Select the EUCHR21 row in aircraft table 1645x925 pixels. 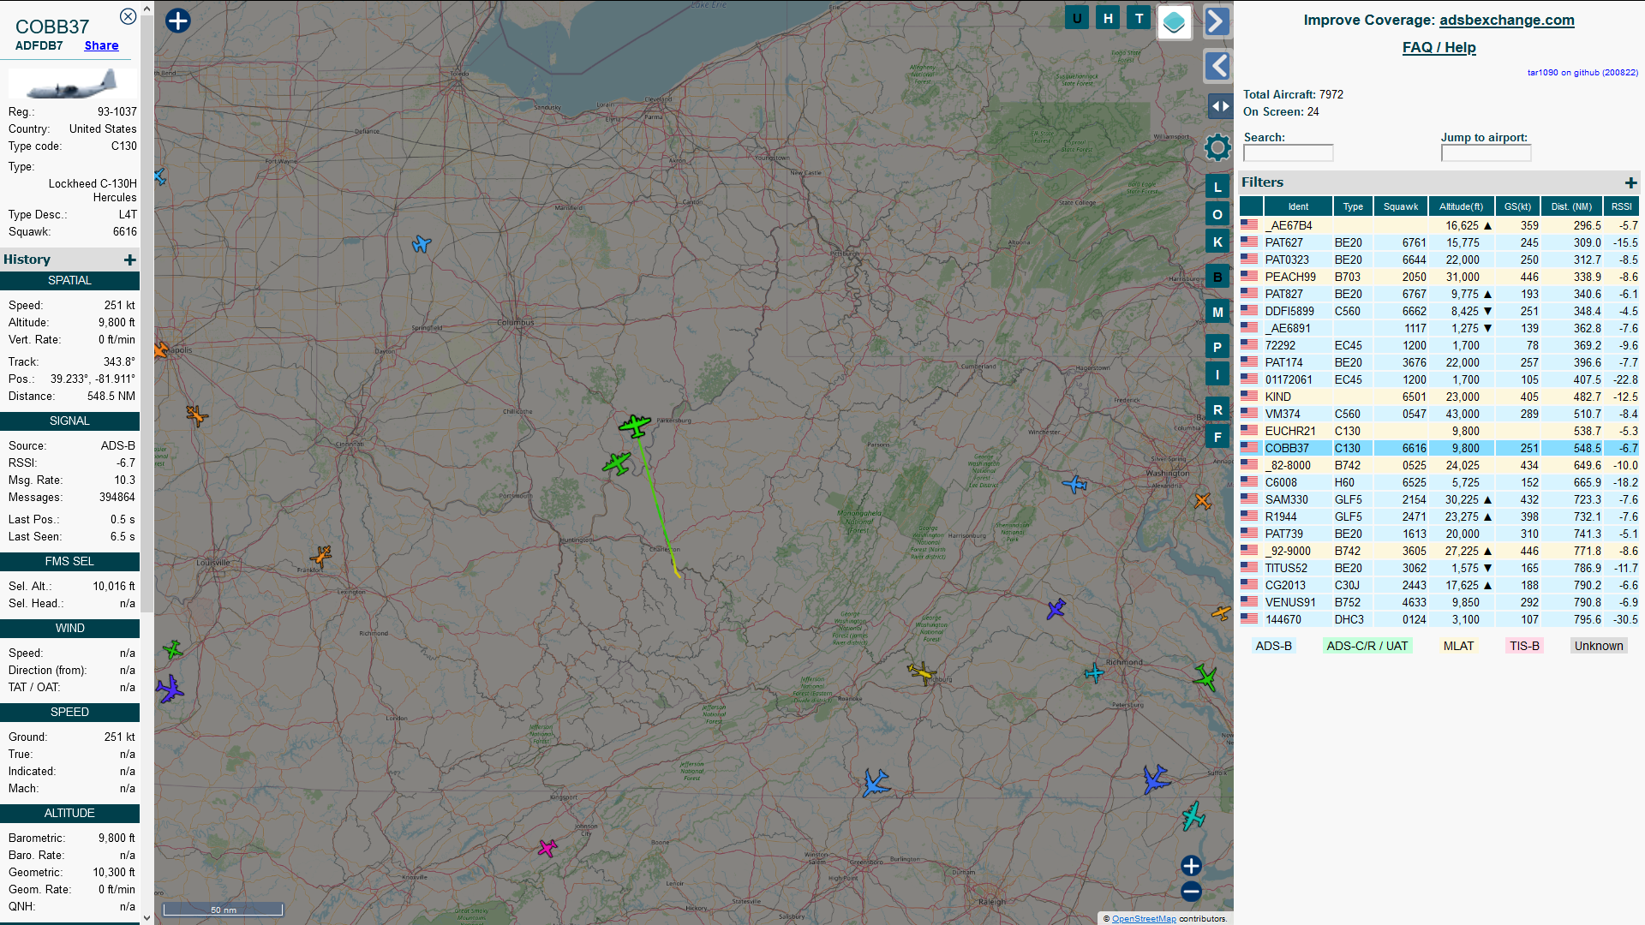1439,431
